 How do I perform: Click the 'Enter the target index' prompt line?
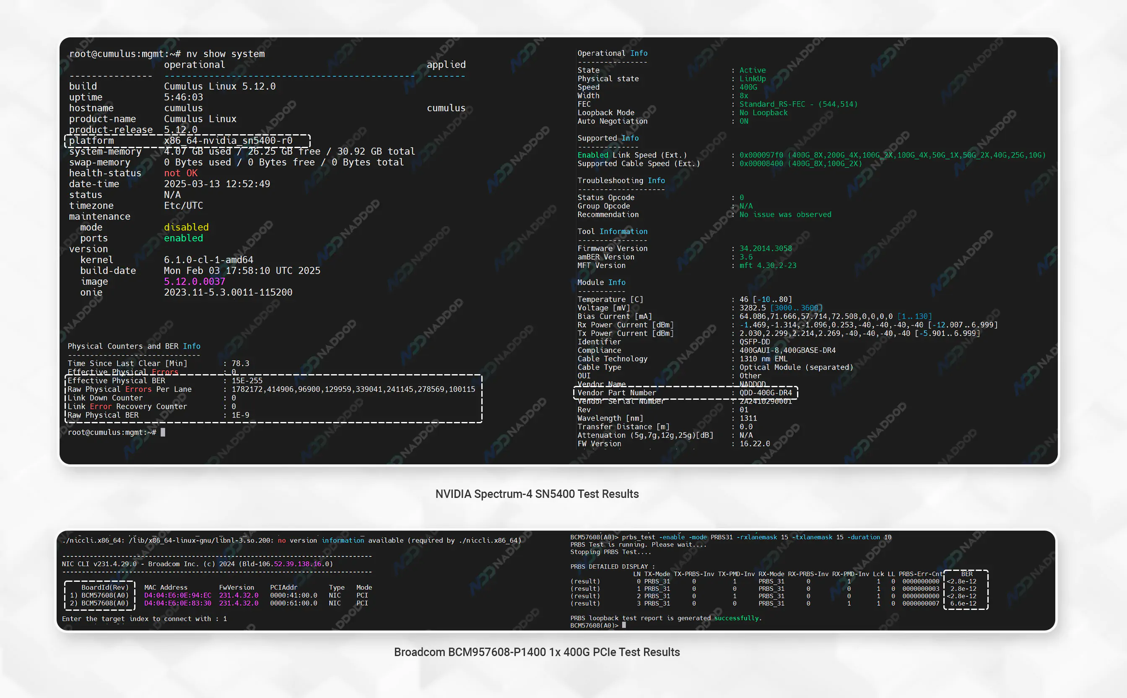tap(144, 619)
